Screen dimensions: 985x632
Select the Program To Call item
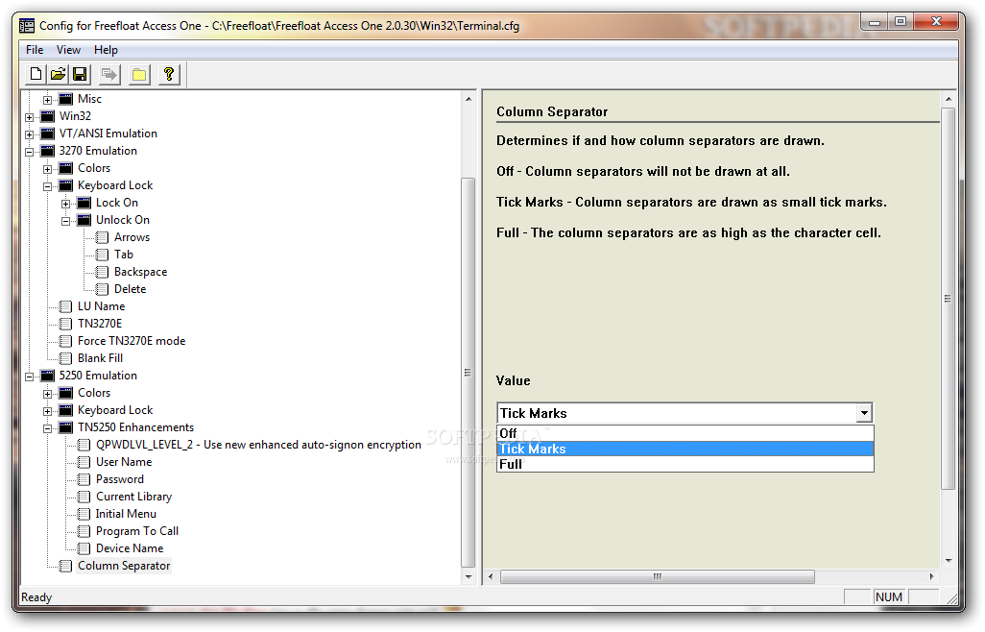[x=137, y=531]
